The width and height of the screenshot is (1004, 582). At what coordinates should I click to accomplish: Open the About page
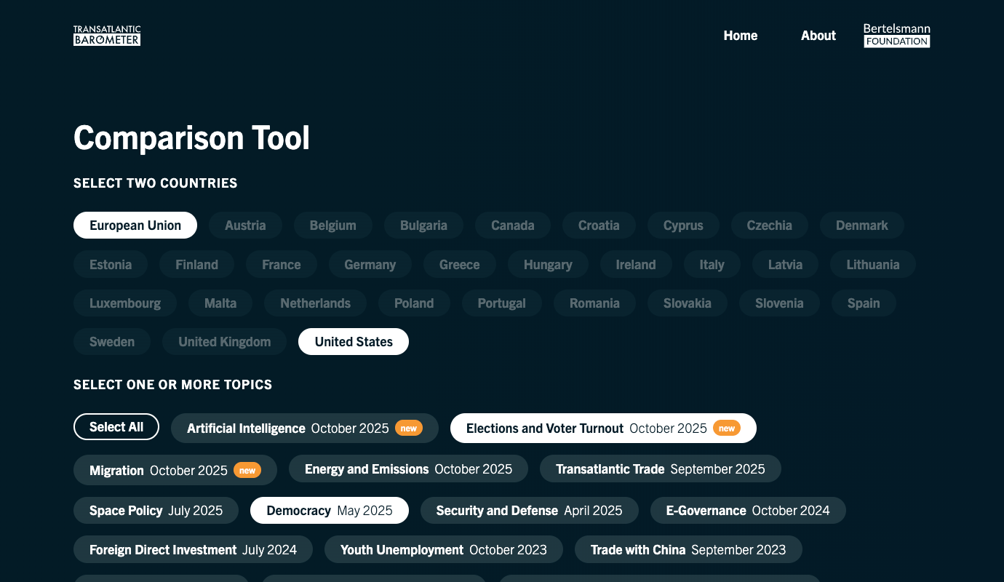pyautogui.click(x=818, y=36)
